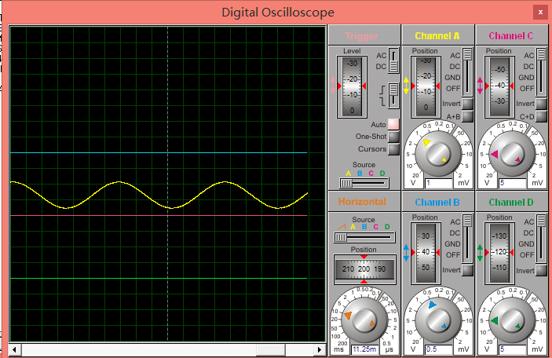552x358 pixels.
Task: Click the Channel D panel title
Action: coord(511,203)
